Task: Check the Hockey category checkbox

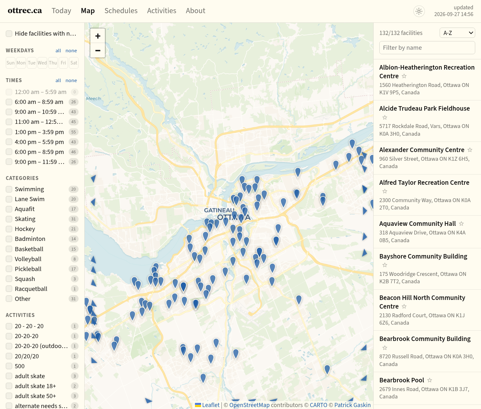Action: point(9,229)
